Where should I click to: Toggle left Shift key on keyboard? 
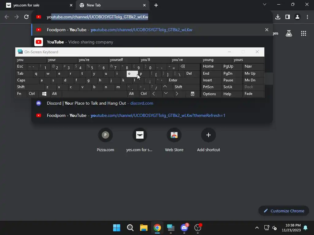tap(30, 87)
